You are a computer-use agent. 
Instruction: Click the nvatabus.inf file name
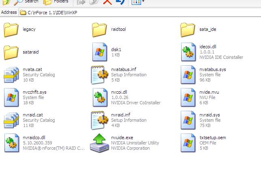tap(124, 69)
